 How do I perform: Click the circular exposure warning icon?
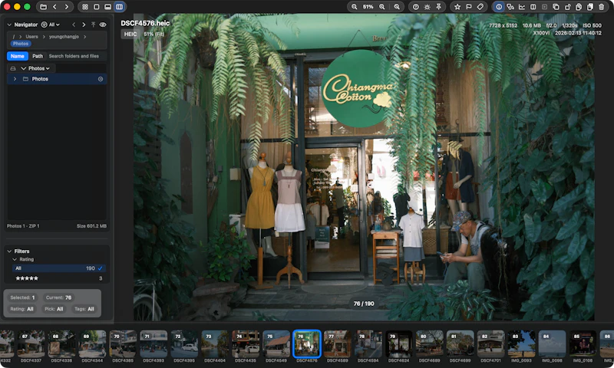point(416,7)
